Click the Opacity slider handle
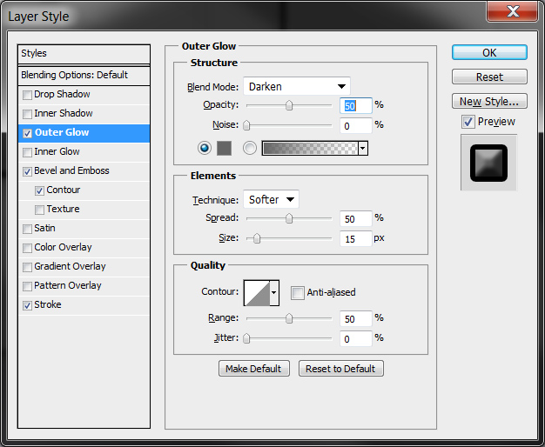The image size is (545, 447). click(289, 105)
